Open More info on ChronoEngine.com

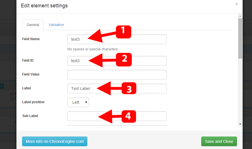pyautogui.click(x=55, y=141)
